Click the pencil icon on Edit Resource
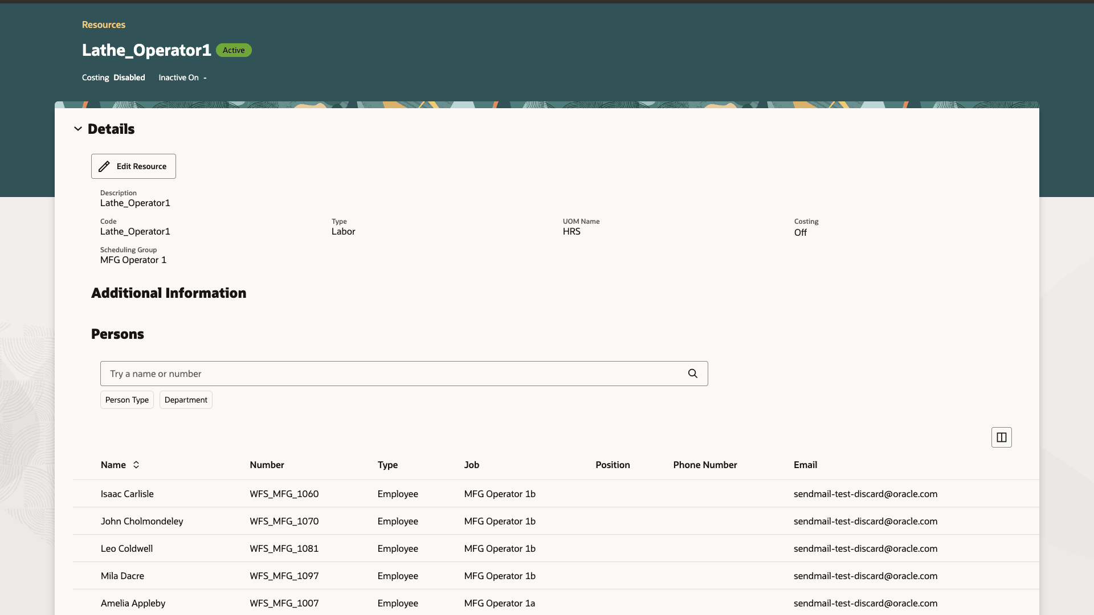The width and height of the screenshot is (1094, 615). point(104,166)
